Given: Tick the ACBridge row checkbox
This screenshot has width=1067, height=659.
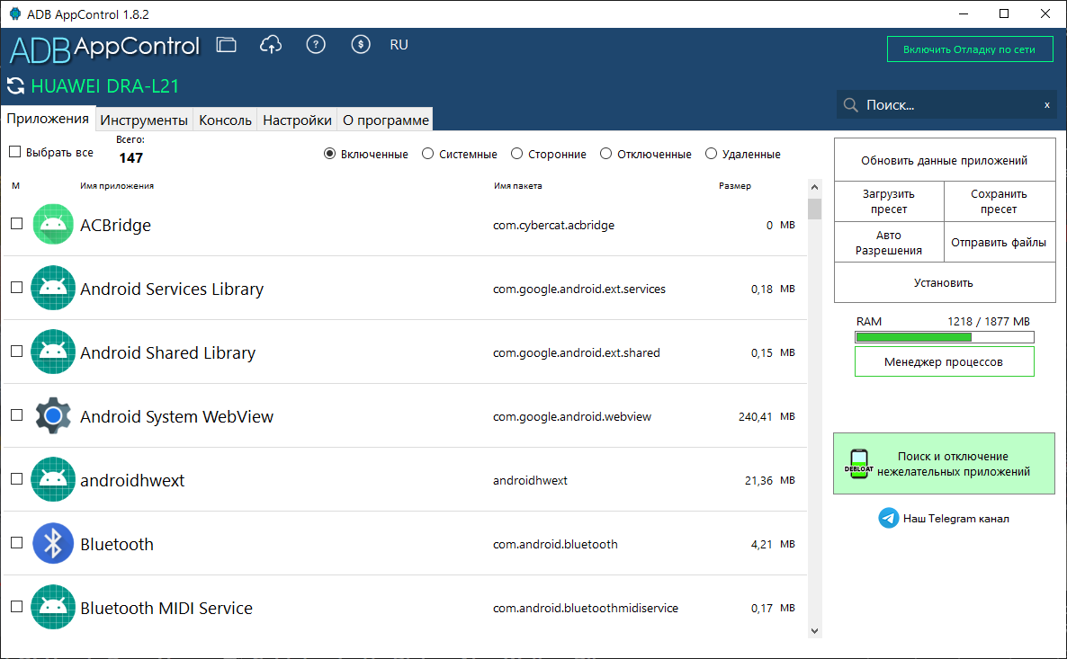Looking at the screenshot, I should [x=17, y=223].
